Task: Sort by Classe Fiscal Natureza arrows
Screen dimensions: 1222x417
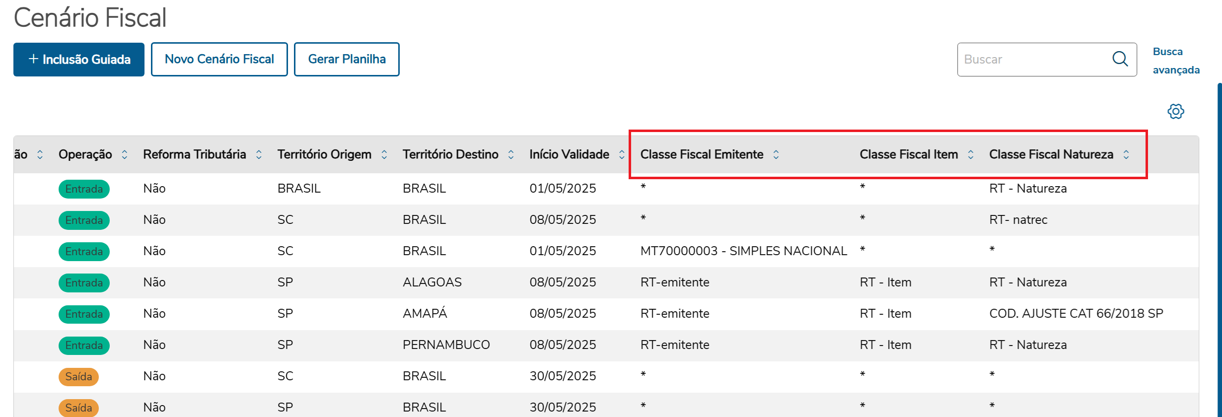Action: (x=1126, y=155)
